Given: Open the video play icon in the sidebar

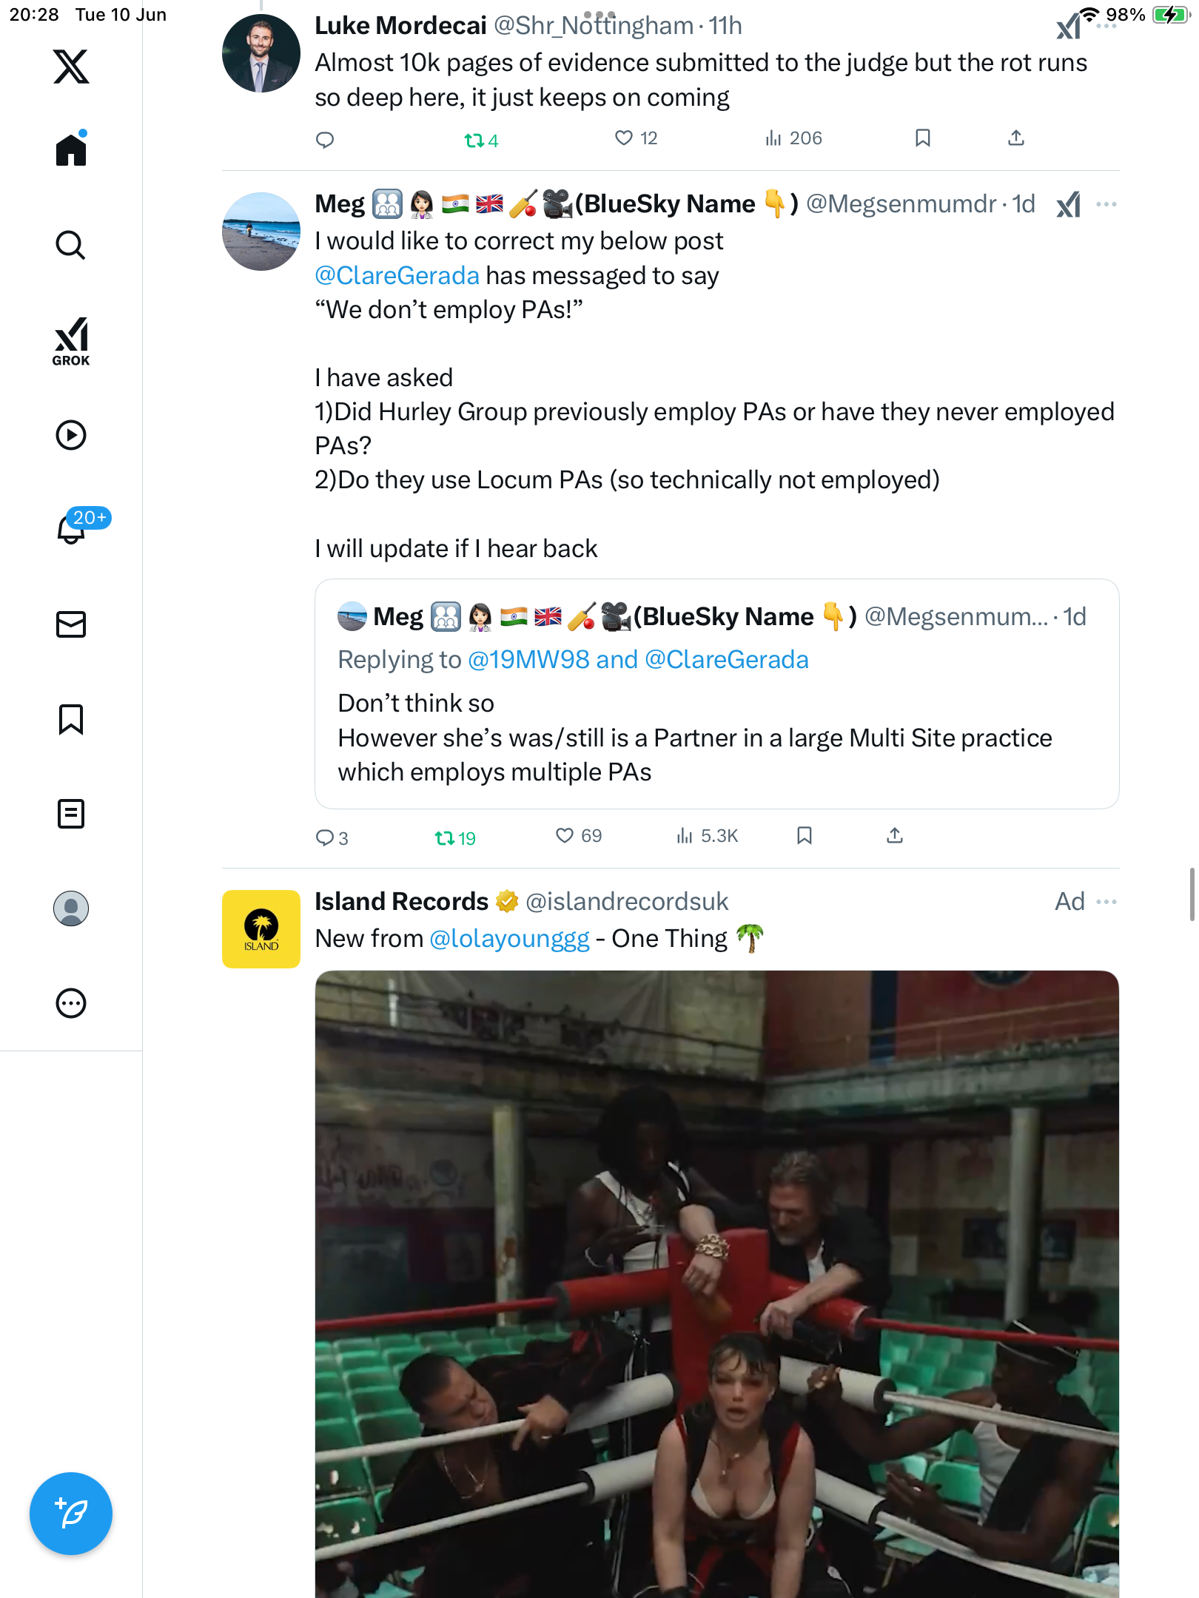Looking at the screenshot, I should click(x=71, y=435).
